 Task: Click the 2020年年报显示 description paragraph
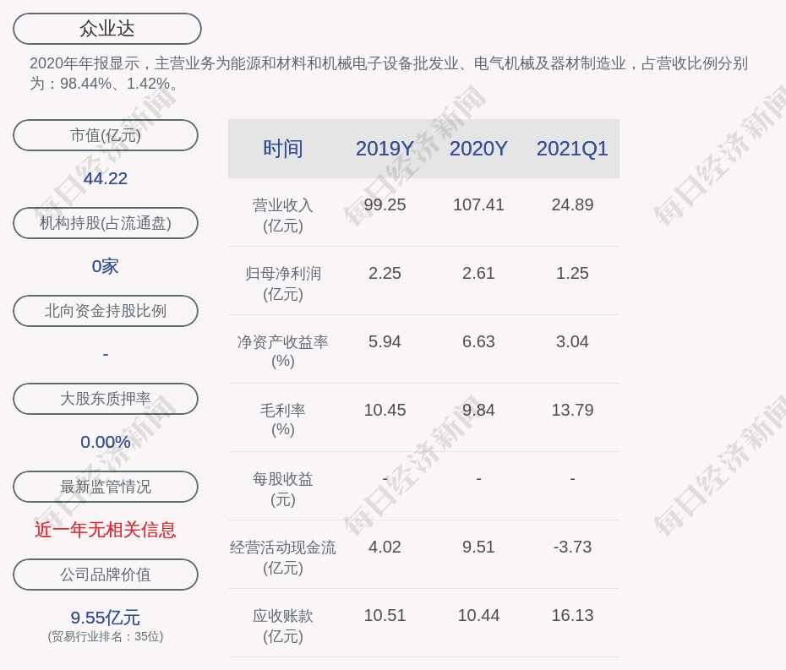pos(389,74)
